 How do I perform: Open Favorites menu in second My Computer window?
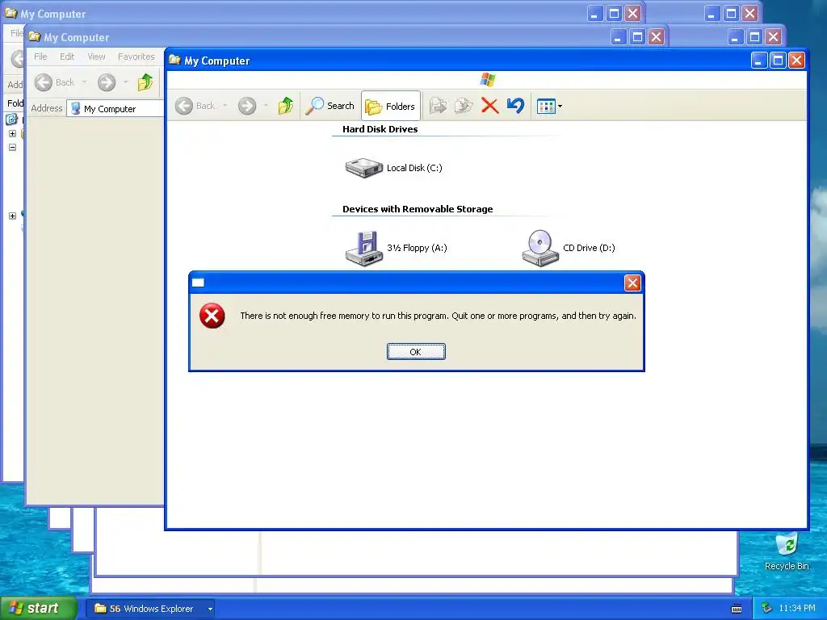click(136, 57)
